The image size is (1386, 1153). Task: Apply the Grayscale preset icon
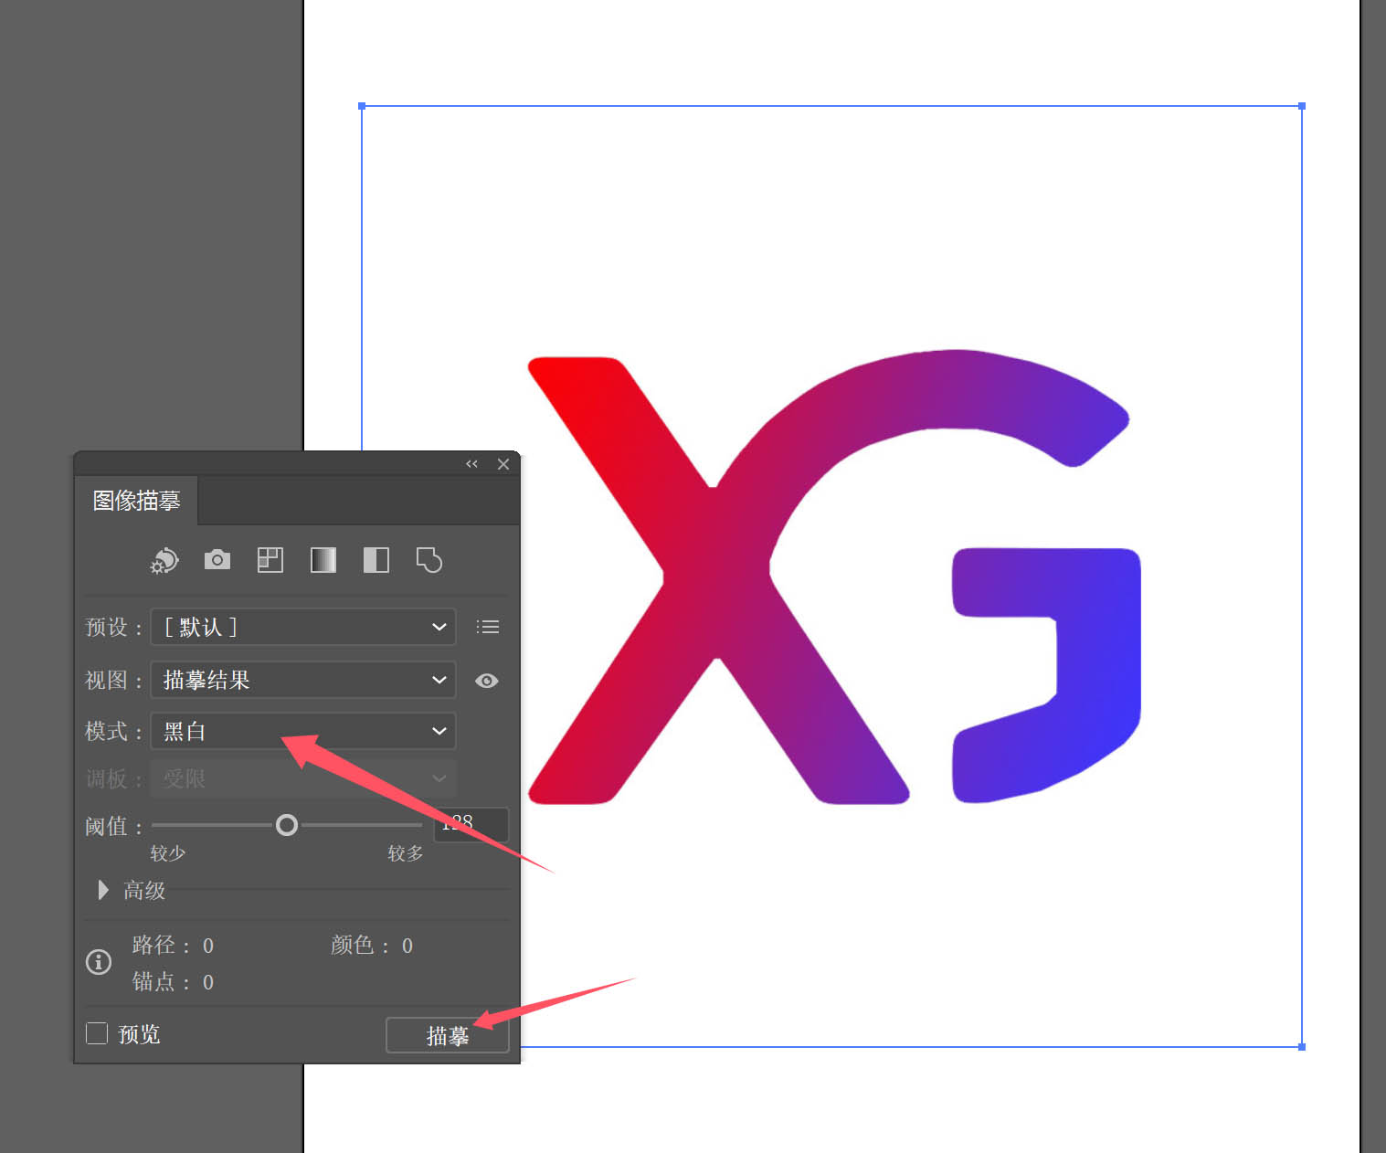coord(323,560)
